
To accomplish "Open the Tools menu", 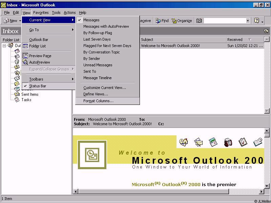I will (56, 13).
